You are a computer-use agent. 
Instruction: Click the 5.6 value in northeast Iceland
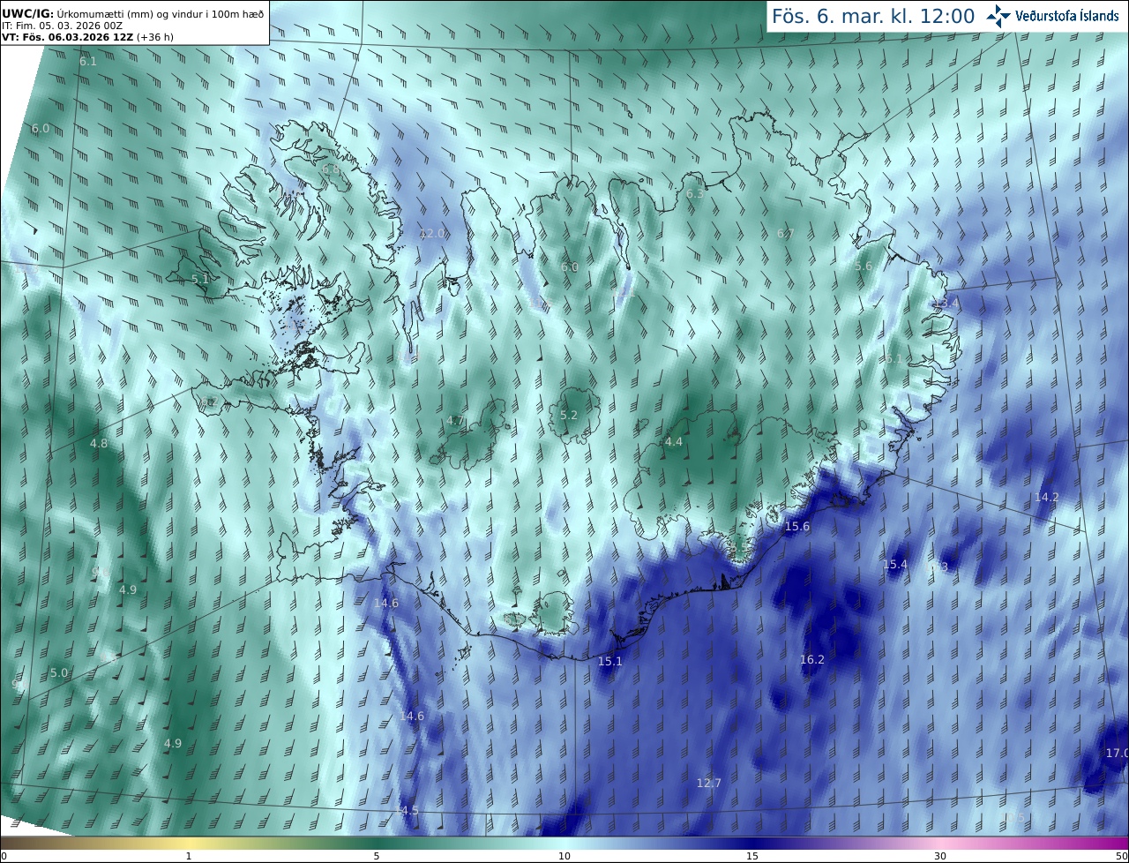(864, 266)
